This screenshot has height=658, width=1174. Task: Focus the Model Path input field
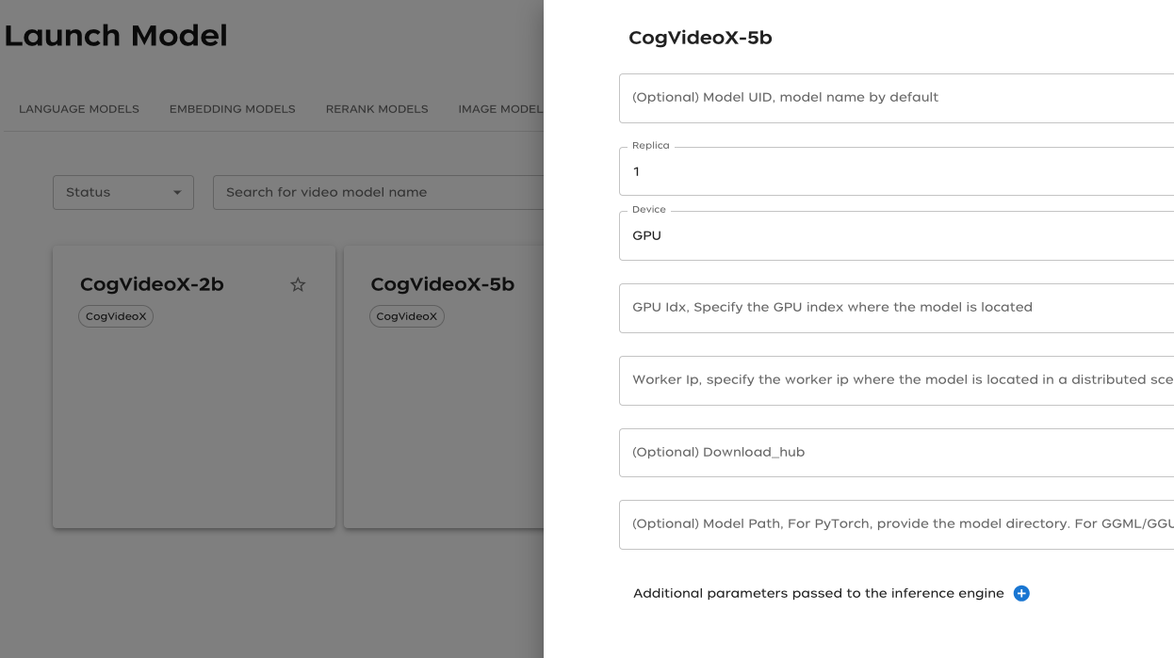[x=896, y=524]
